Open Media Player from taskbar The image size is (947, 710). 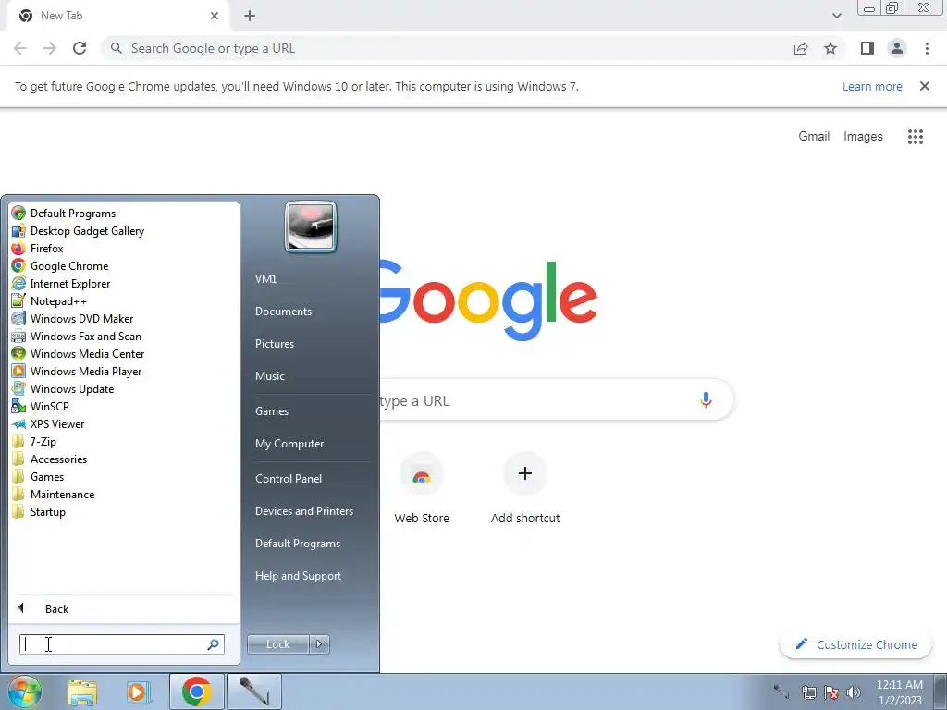click(x=137, y=692)
